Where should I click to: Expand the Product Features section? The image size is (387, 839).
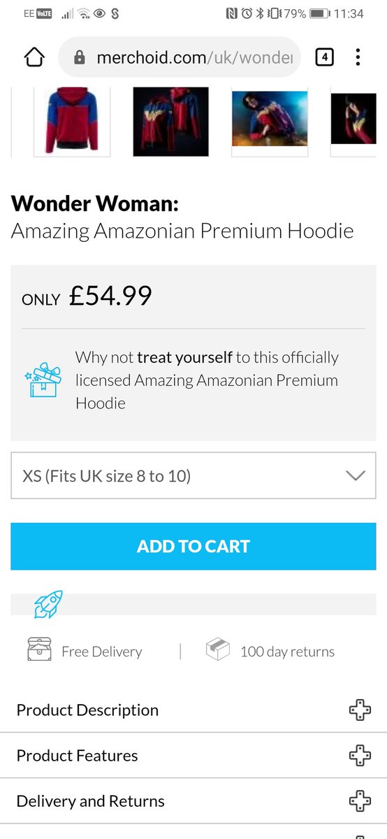pos(193,756)
